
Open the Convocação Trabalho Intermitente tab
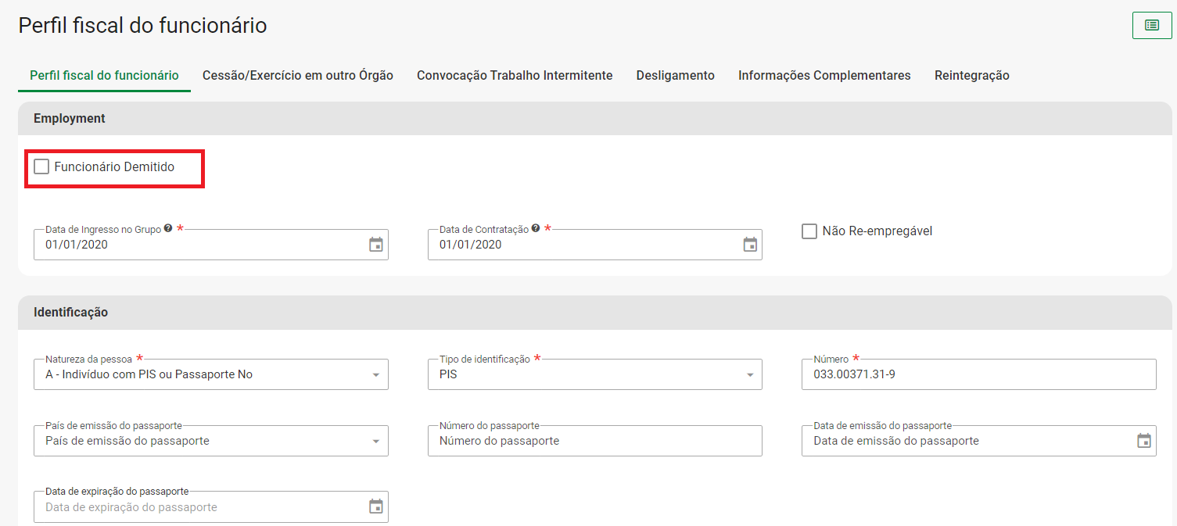click(514, 76)
